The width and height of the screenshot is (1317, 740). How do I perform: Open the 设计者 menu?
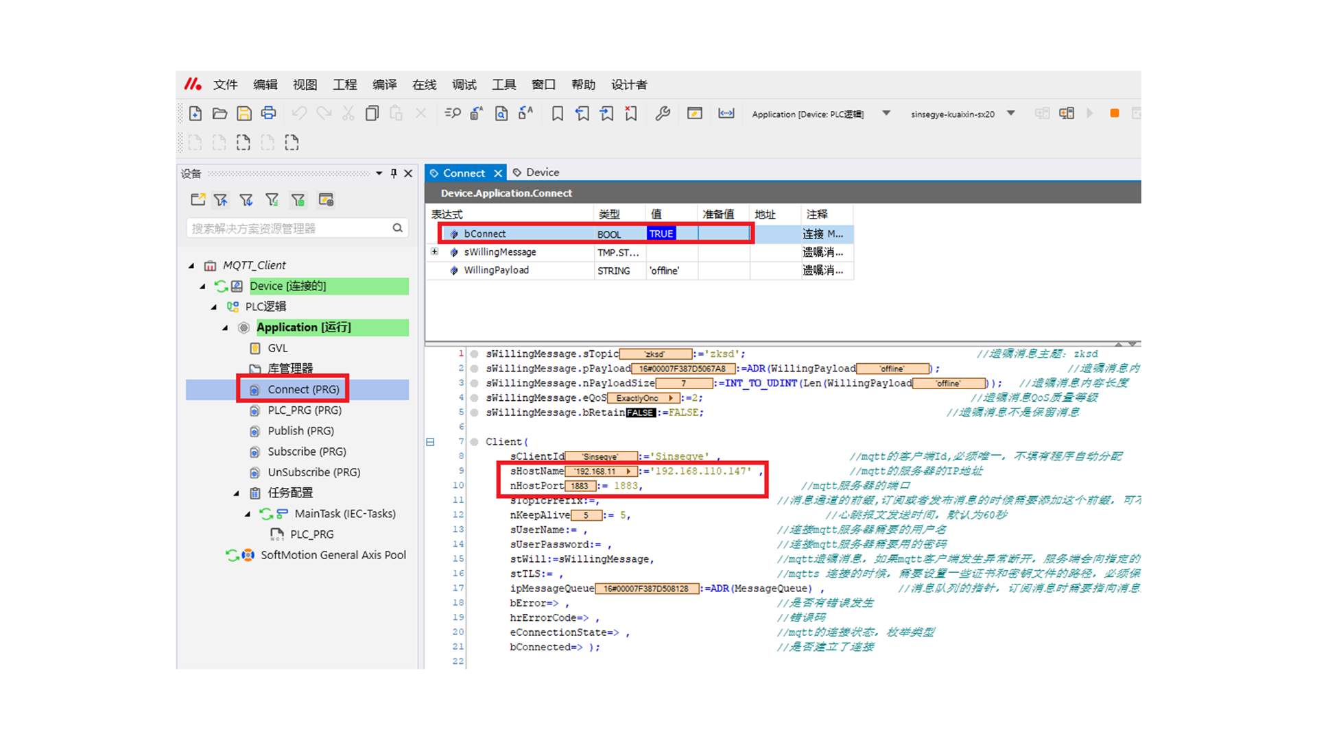point(629,85)
